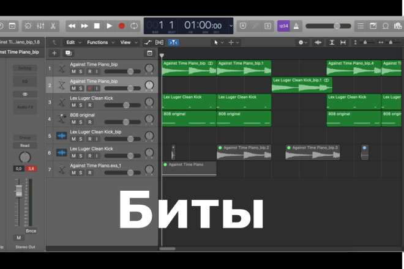Viewport: 404px width, 269px height.
Task: Adjust the vertical zoom slider
Action: pos(364,42)
